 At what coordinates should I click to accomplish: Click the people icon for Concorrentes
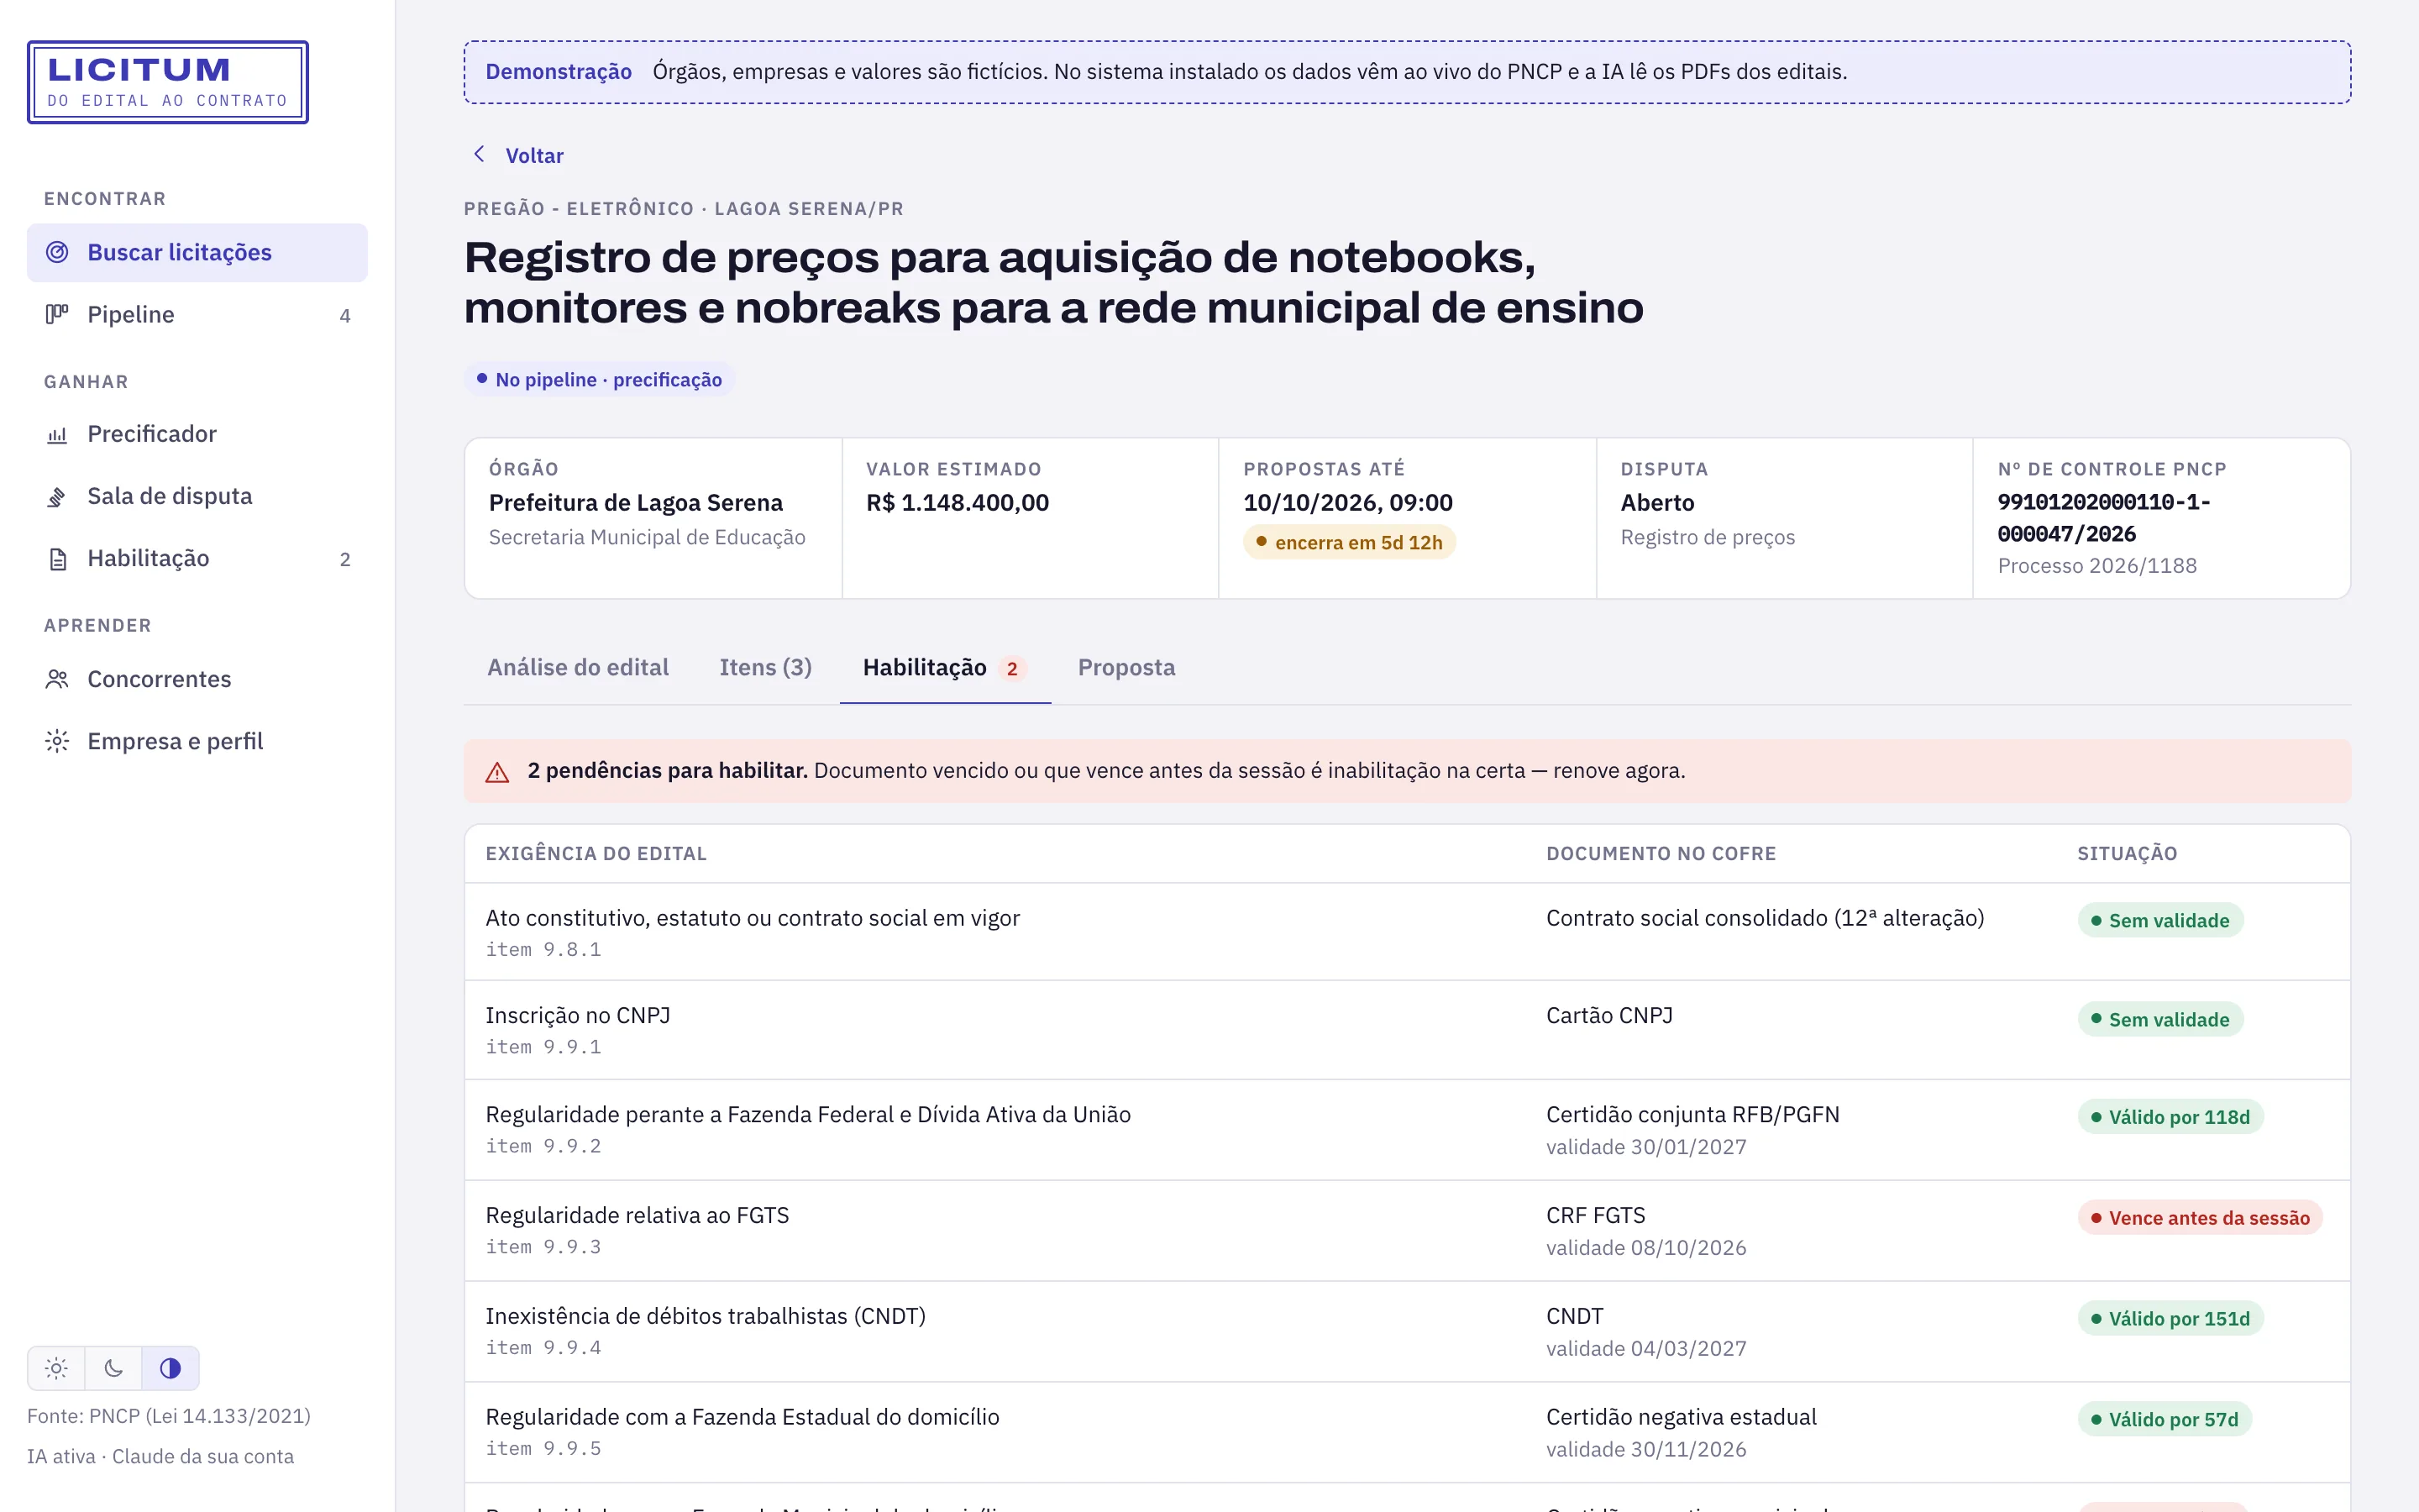point(57,679)
